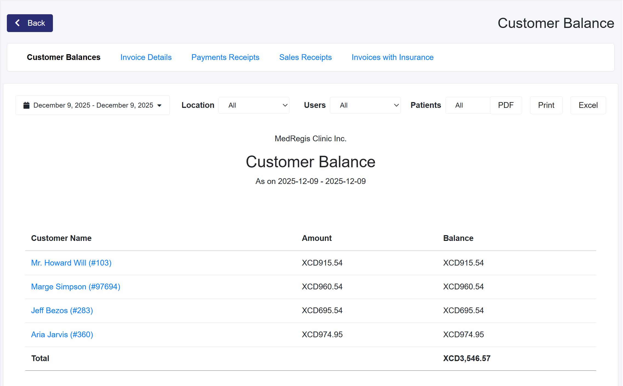Image resolution: width=623 pixels, height=386 pixels.
Task: Go to Invoices with Insurance tab
Action: [x=392, y=57]
